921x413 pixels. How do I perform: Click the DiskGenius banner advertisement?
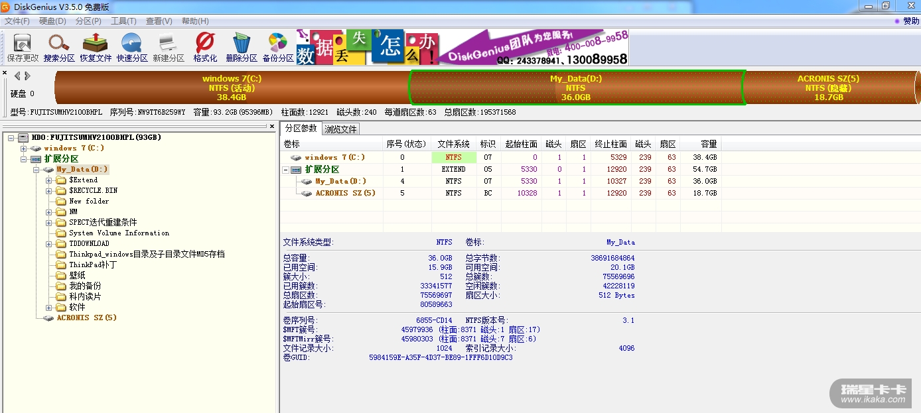(462, 48)
